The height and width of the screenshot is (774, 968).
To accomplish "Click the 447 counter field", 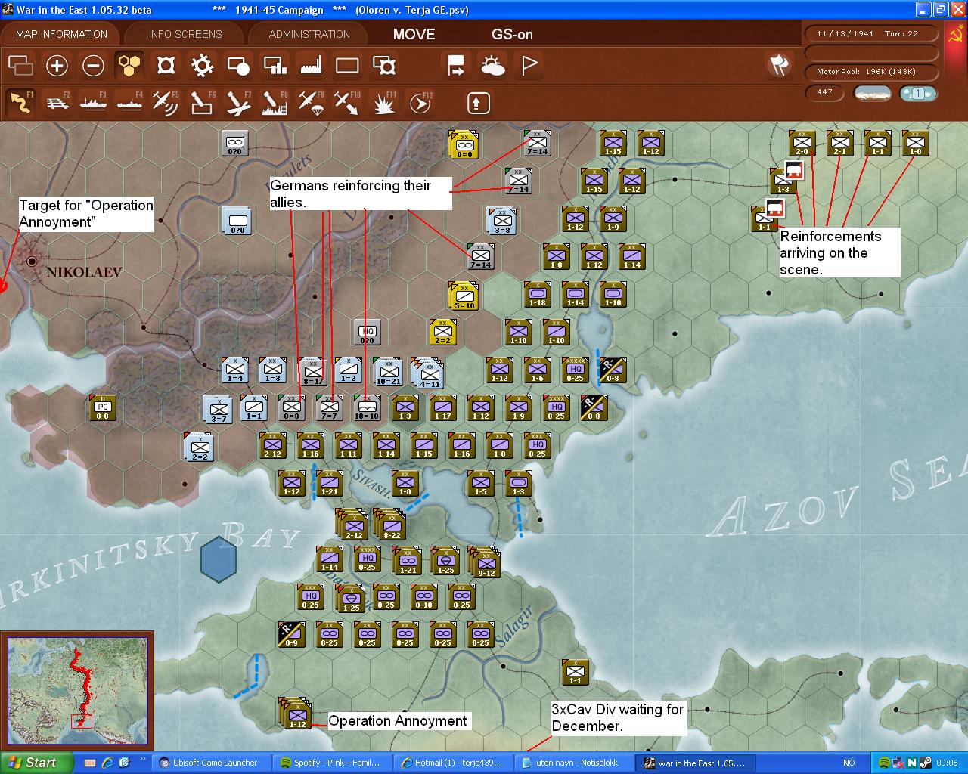I will (825, 92).
